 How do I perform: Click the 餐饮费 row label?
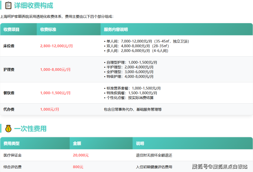pyautogui.click(x=9, y=93)
